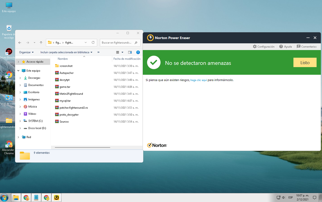Click the Listo button
The image size is (322, 202).
click(x=305, y=63)
